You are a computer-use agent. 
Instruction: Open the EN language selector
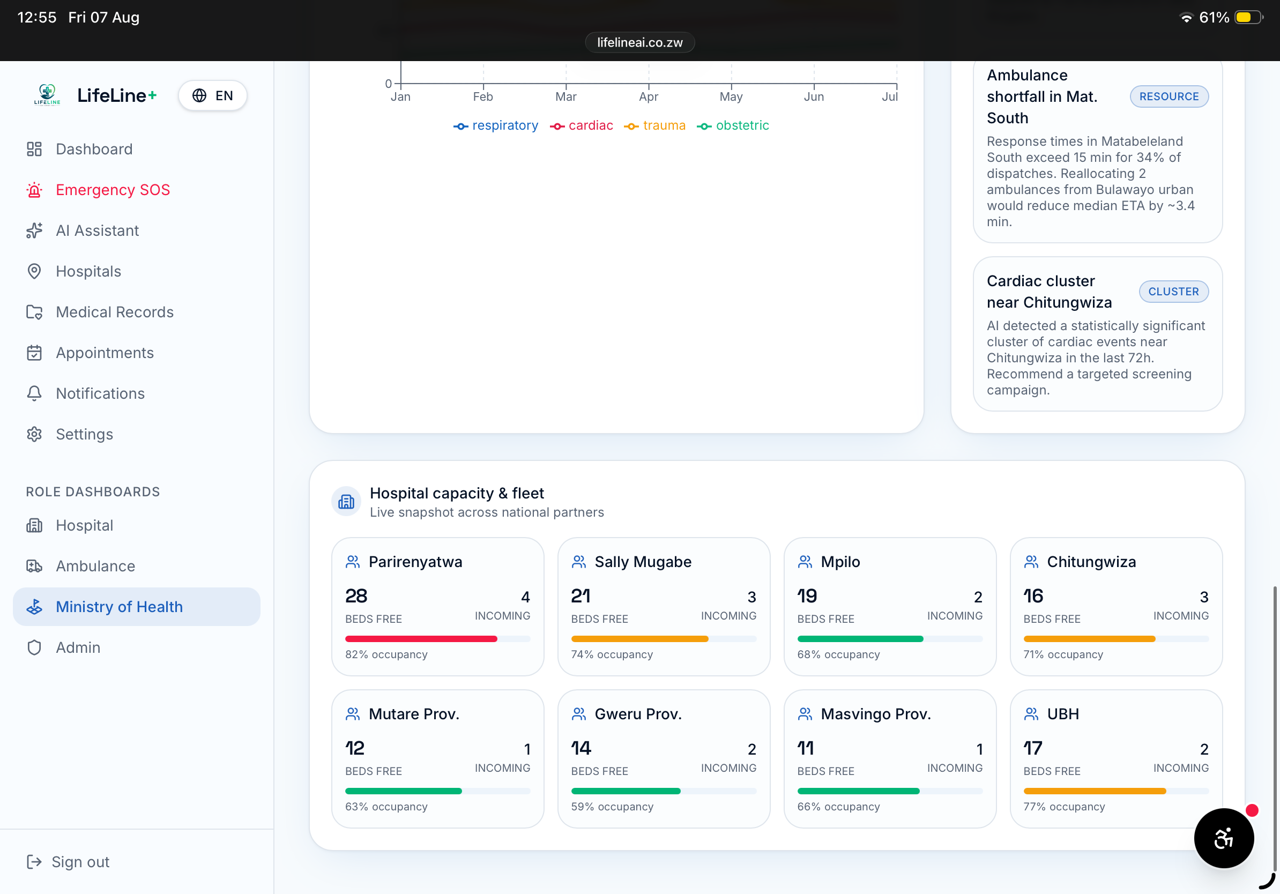click(212, 95)
